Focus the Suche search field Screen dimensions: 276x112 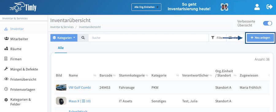[x=148, y=38]
